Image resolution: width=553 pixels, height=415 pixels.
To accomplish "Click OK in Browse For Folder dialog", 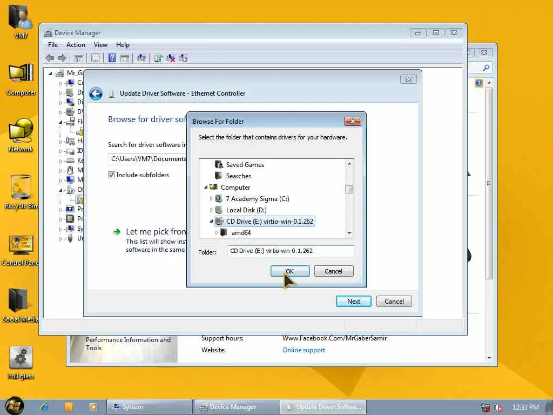I will [x=290, y=271].
